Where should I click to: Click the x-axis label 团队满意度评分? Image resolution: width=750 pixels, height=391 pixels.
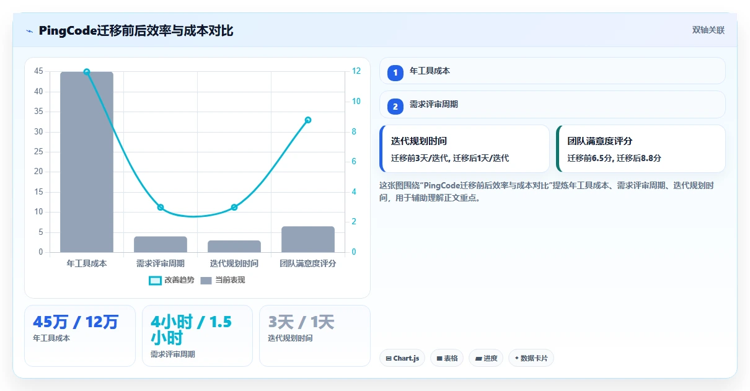click(308, 263)
